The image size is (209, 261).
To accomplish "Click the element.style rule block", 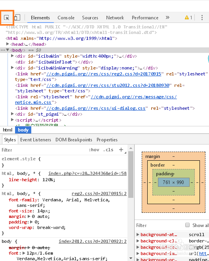I will click(x=64, y=162).
